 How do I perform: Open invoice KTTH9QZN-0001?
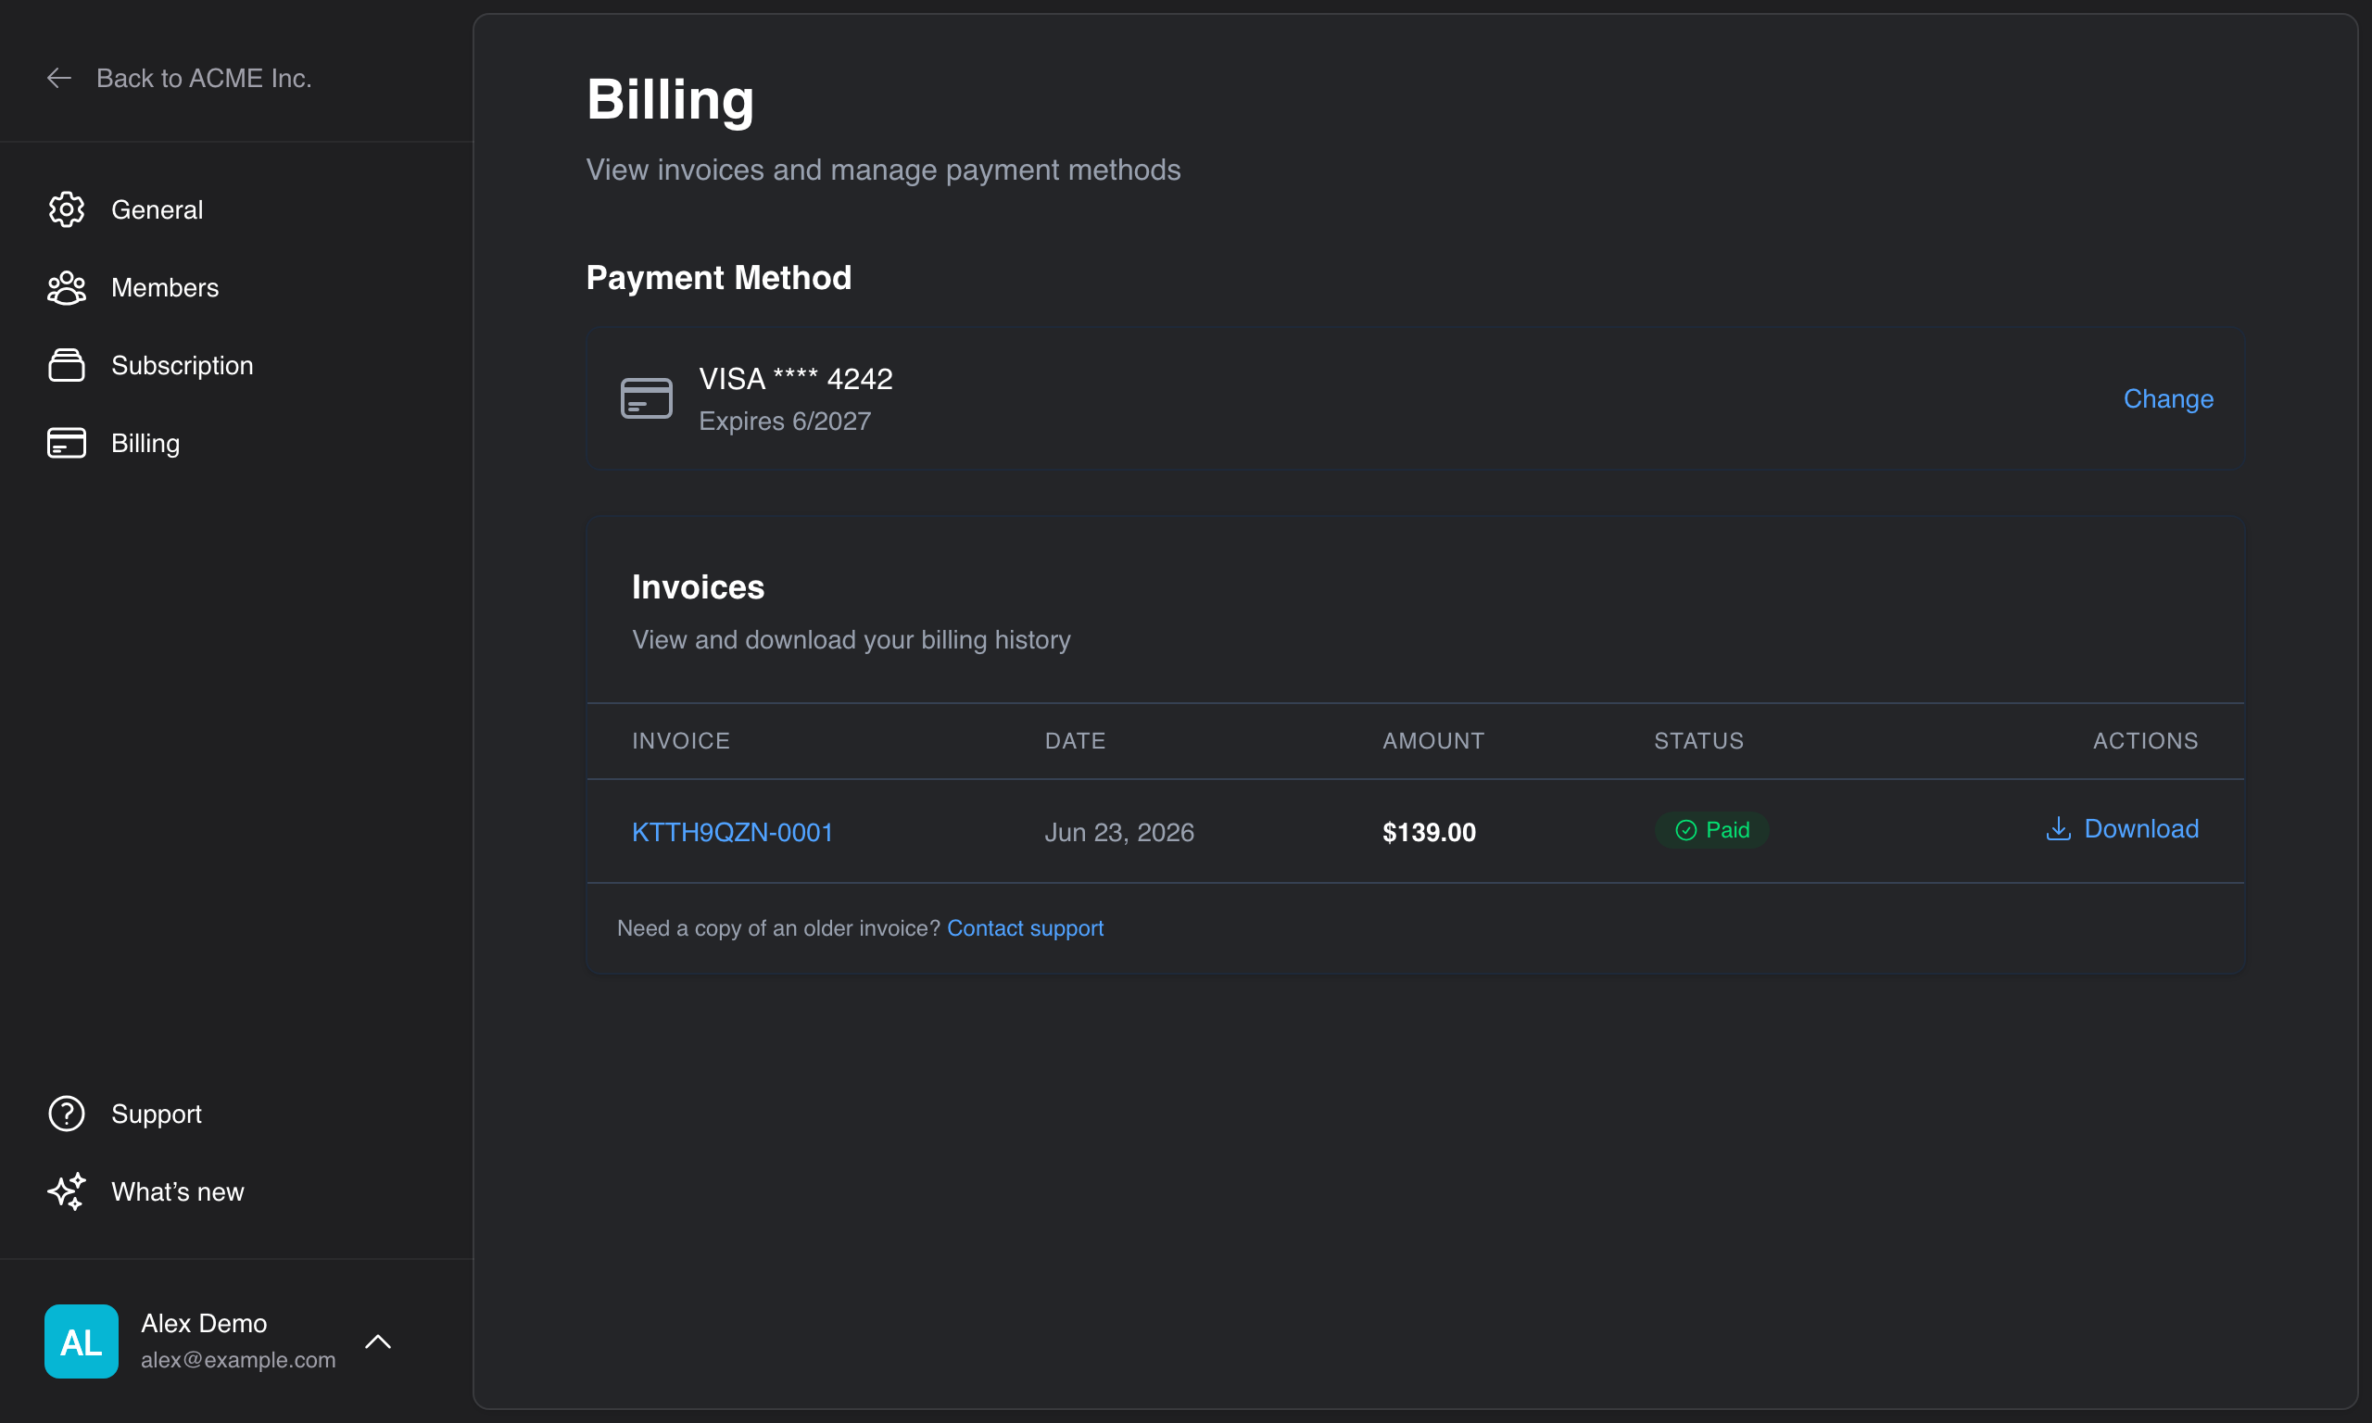point(732,831)
